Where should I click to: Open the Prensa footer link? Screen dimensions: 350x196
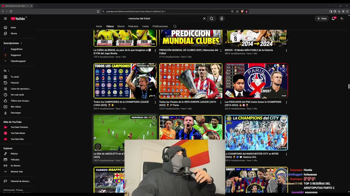19,190
